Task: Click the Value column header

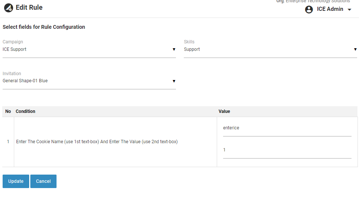Action: 224,111
